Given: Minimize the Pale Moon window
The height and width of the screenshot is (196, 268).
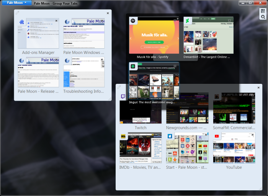Looking at the screenshot, I should coord(243,3).
